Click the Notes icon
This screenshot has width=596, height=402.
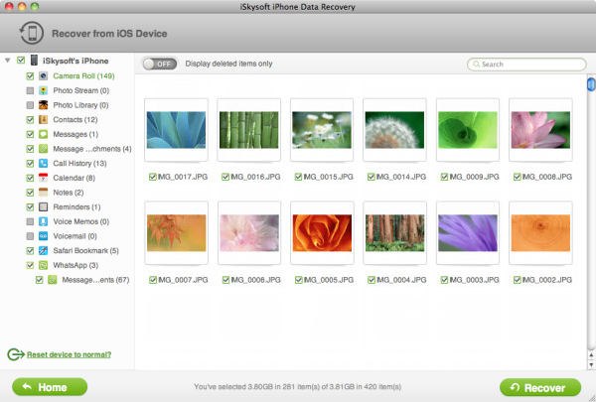pyautogui.click(x=44, y=193)
